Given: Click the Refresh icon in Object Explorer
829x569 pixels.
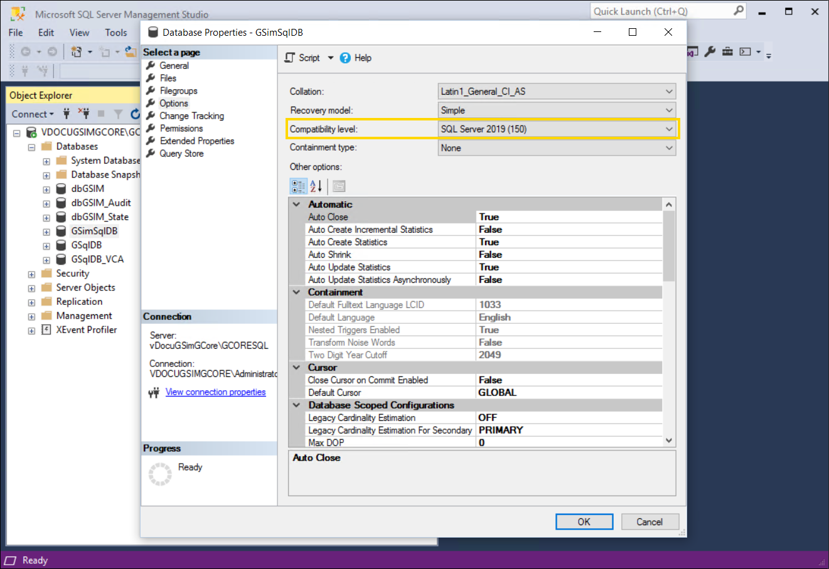Looking at the screenshot, I should pos(135,114).
